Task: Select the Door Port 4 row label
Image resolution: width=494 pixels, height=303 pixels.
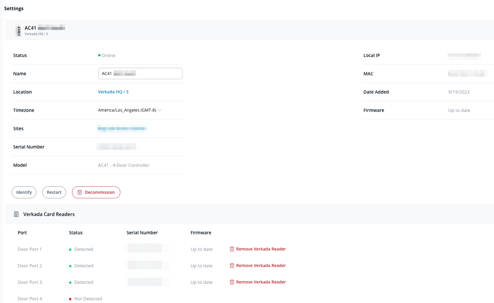Action: coord(30,299)
